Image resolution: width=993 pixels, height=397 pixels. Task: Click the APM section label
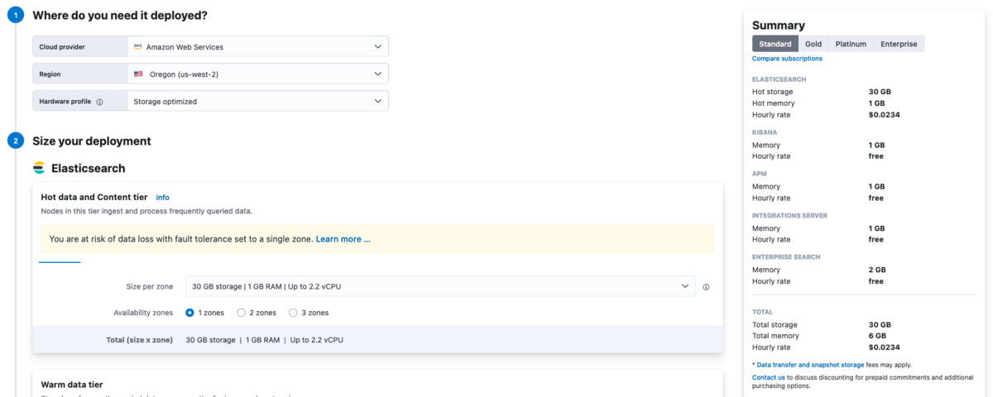coord(760,175)
